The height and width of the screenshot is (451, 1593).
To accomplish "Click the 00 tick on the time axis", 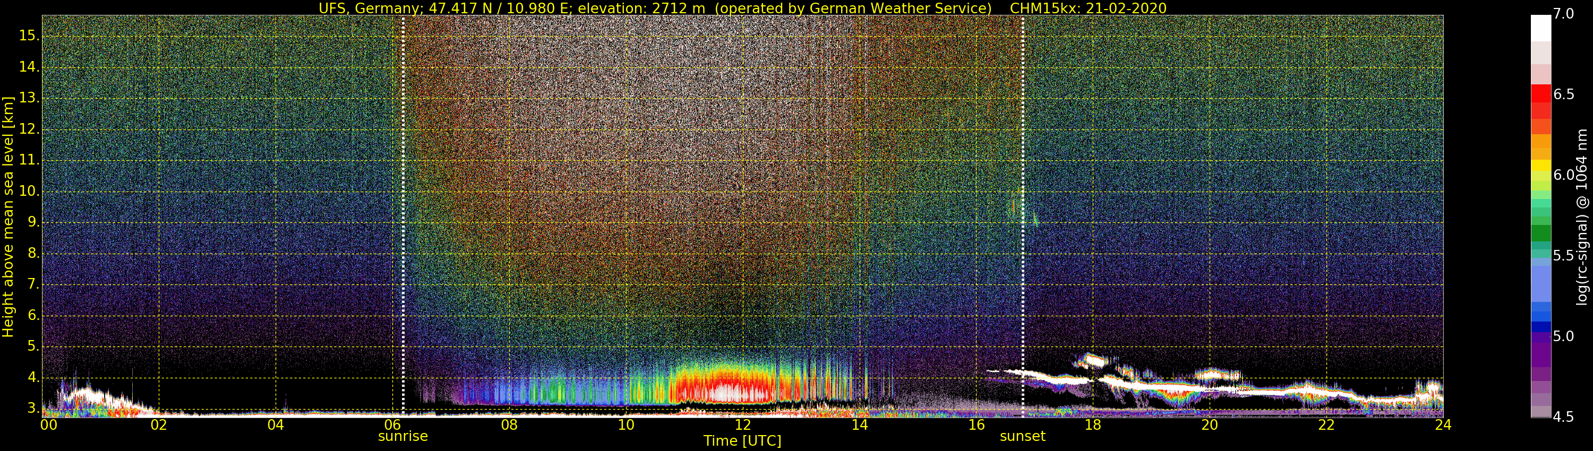I will pos(49,425).
